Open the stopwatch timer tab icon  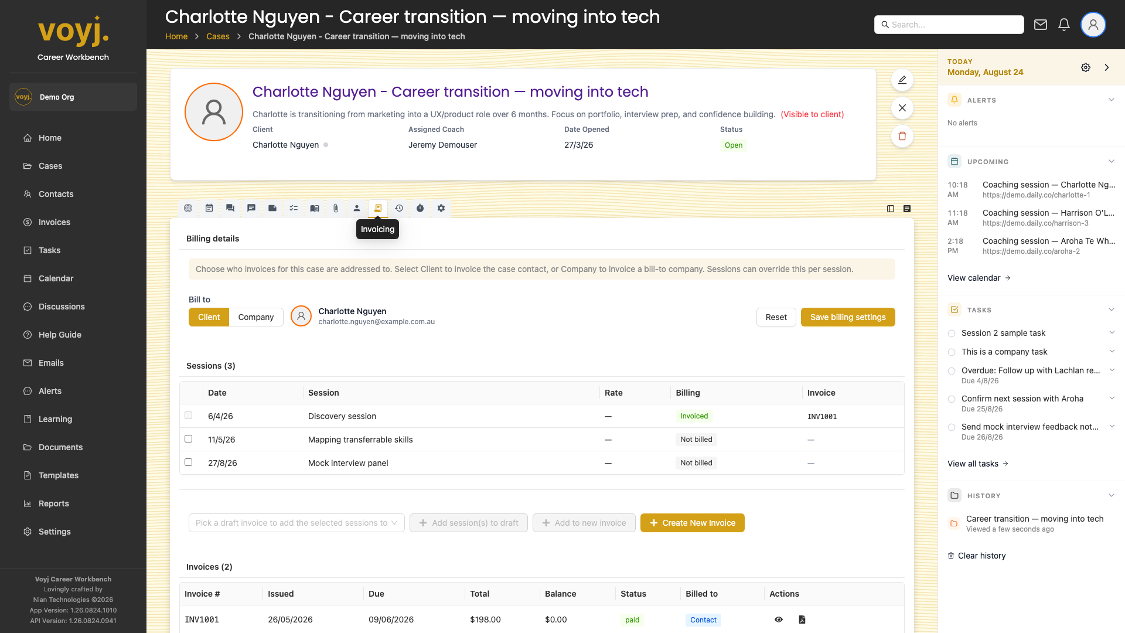point(420,208)
